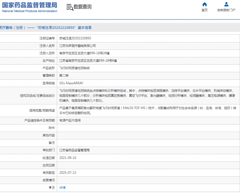Image resolution: width=240 pixels, height=193 pixels.
Task: Click National Medical Products Administration text
Action: [30, 11]
